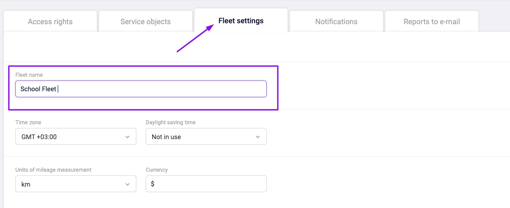Go to the Notifications tab
This screenshot has height=208, width=510.
[336, 21]
